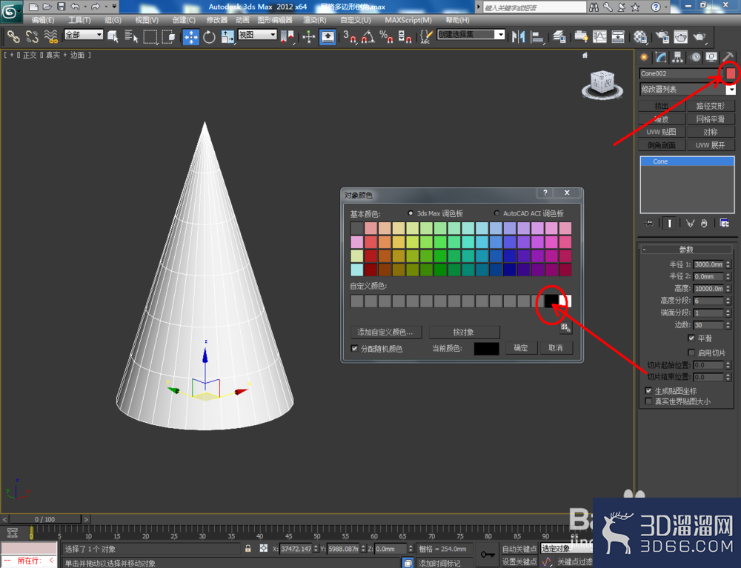
Task: Collapse the Parameters (参数) rollout
Action: (x=686, y=250)
